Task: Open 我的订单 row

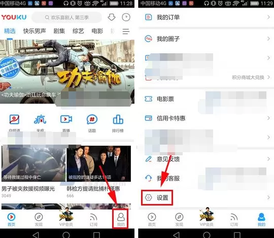Action: [x=206, y=17]
